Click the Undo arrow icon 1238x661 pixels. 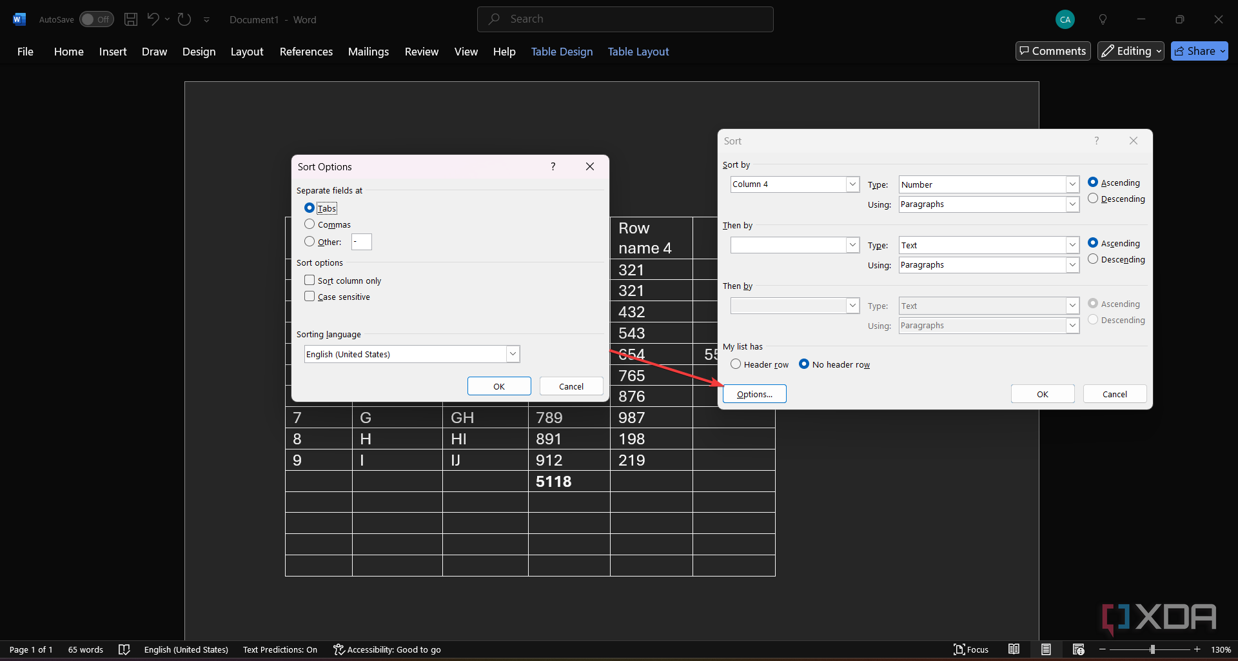pyautogui.click(x=153, y=19)
